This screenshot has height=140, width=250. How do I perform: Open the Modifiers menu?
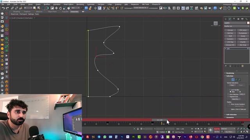pyautogui.click(x=47, y=4)
